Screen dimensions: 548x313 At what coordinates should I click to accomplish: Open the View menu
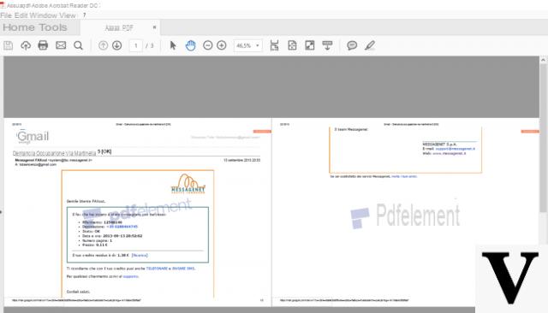pyautogui.click(x=68, y=15)
